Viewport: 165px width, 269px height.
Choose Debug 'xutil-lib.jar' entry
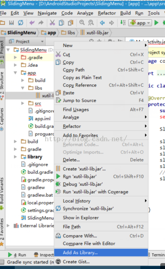(101, 184)
